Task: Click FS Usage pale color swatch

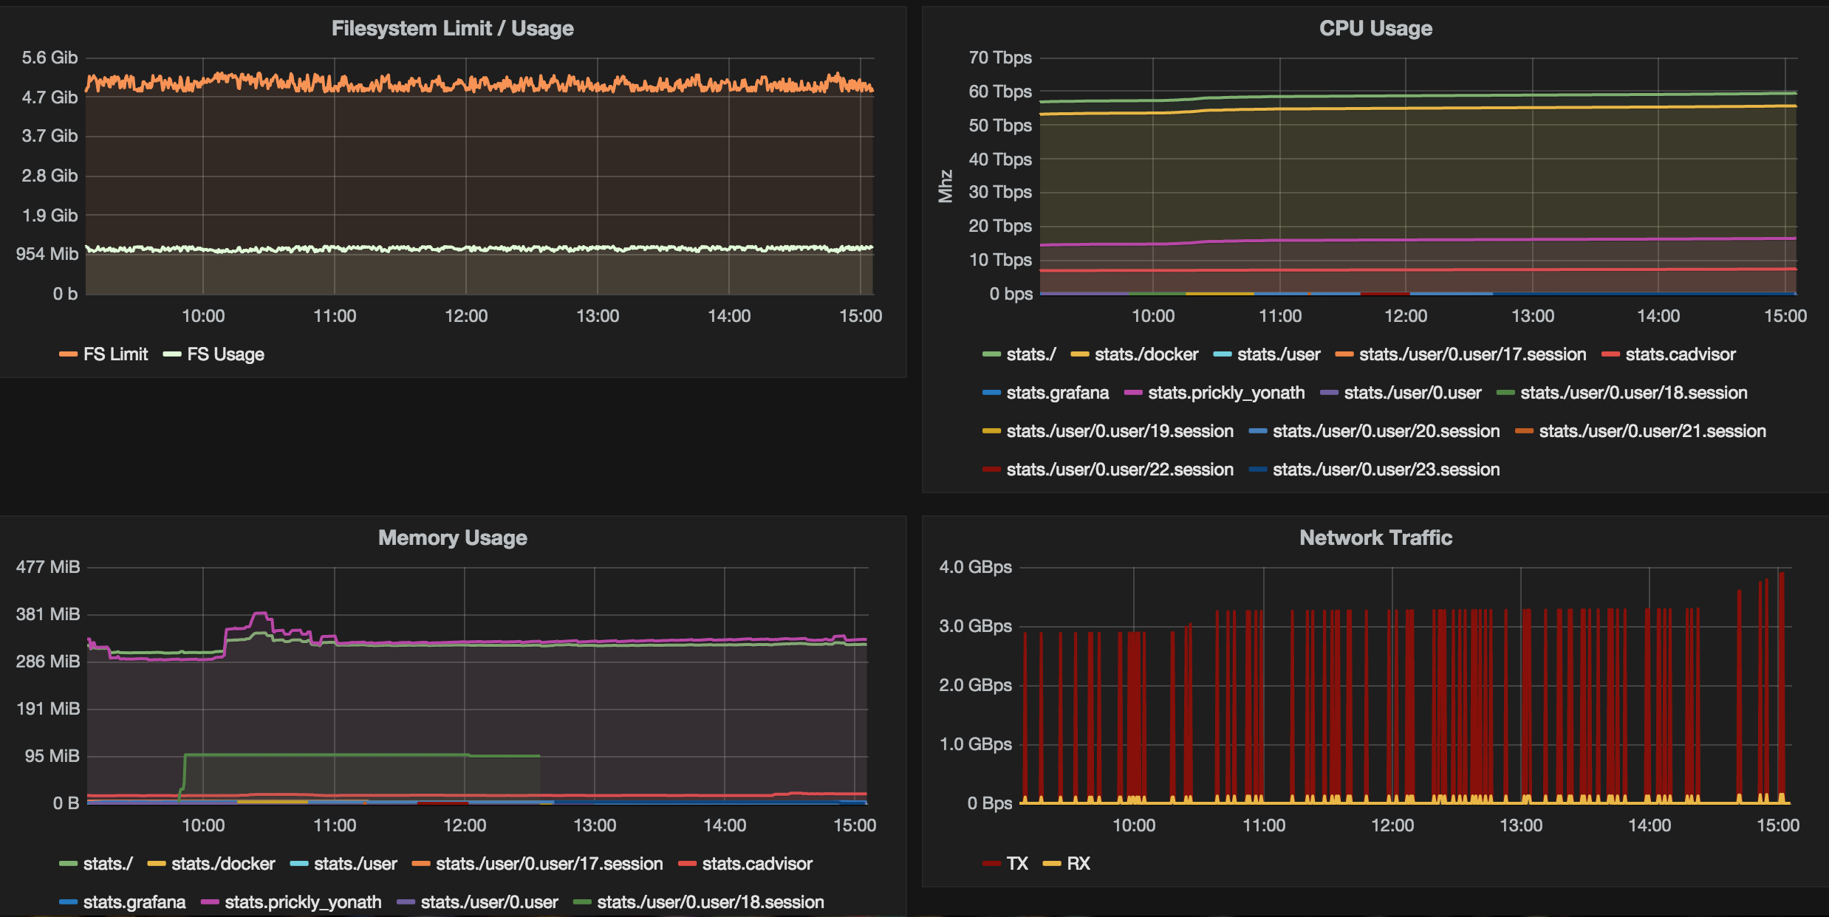Action: click(172, 354)
